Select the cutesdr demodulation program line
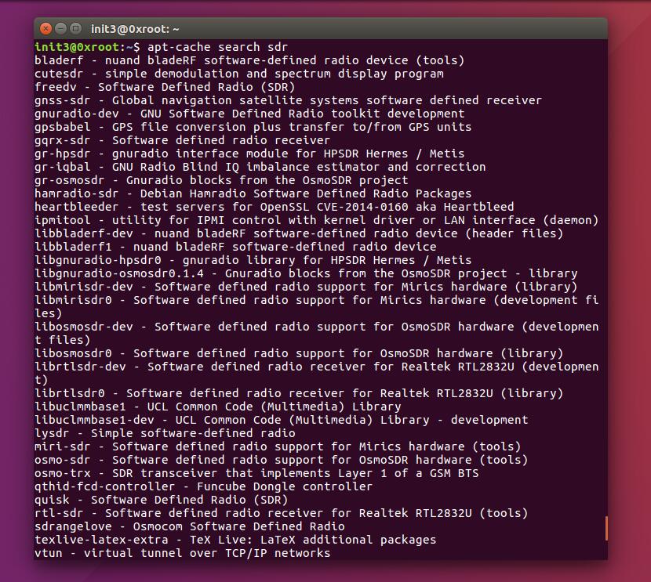Screen dimensions: 651x582 point(196,73)
